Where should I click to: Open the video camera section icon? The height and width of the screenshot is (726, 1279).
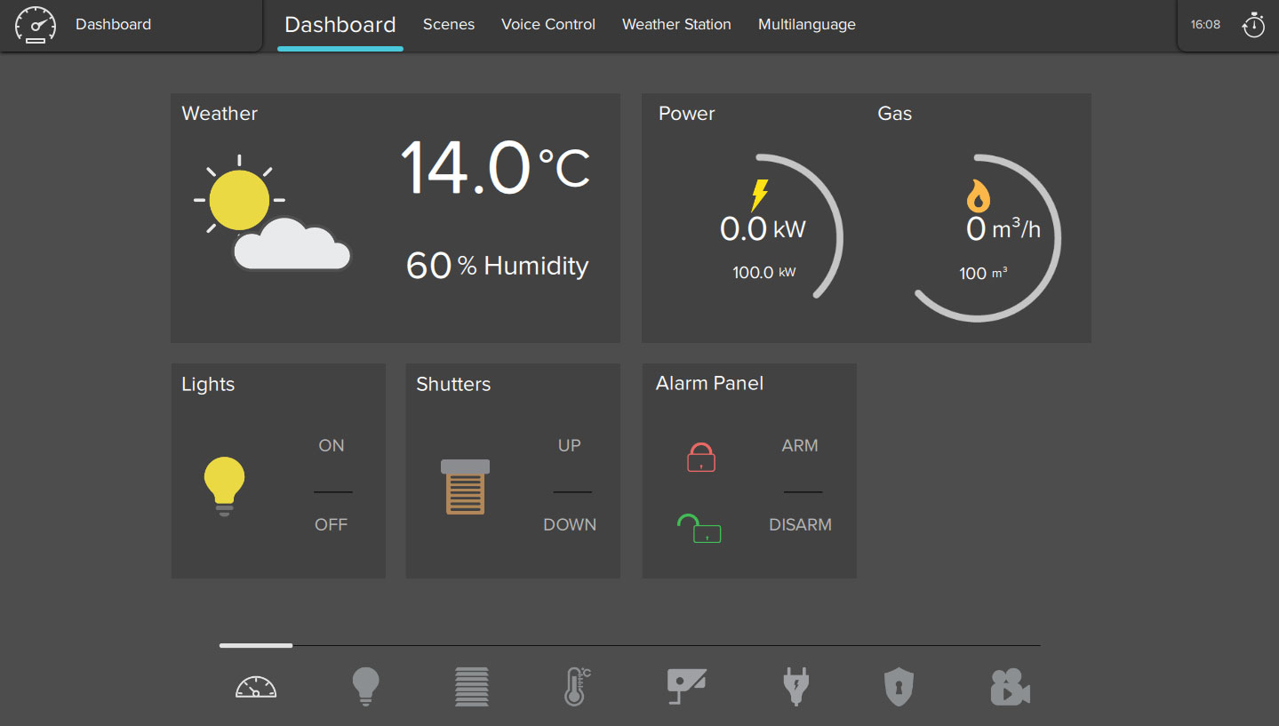point(1010,687)
